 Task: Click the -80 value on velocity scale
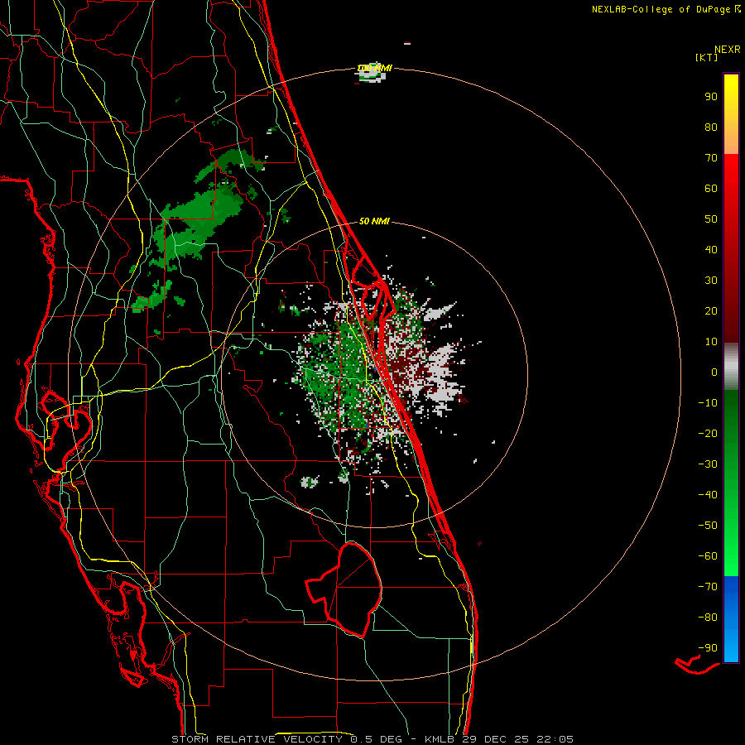[x=708, y=618]
